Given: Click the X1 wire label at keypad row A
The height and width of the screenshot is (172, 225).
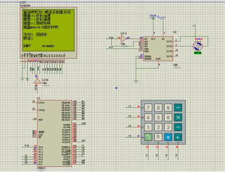Looking at the screenshot, I should [x=130, y=106].
